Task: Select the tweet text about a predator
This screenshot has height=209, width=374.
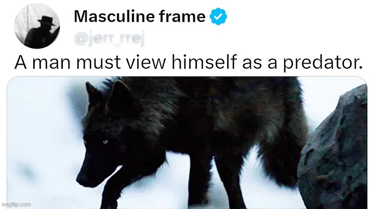Action: 189,63
